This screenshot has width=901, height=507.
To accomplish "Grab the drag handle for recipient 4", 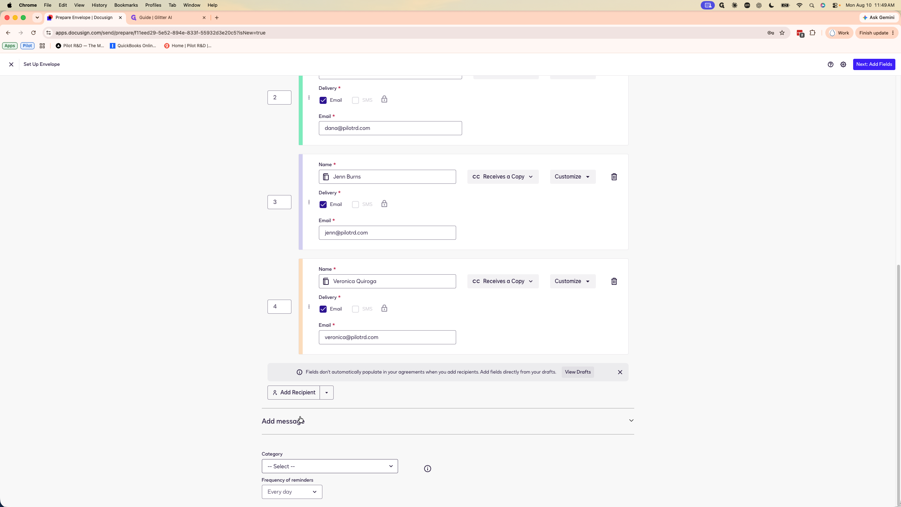I will pyautogui.click(x=309, y=307).
